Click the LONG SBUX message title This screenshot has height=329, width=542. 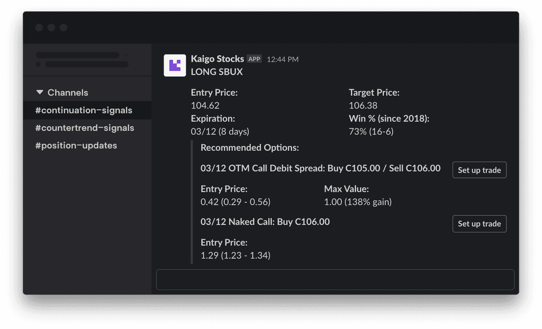coord(217,71)
